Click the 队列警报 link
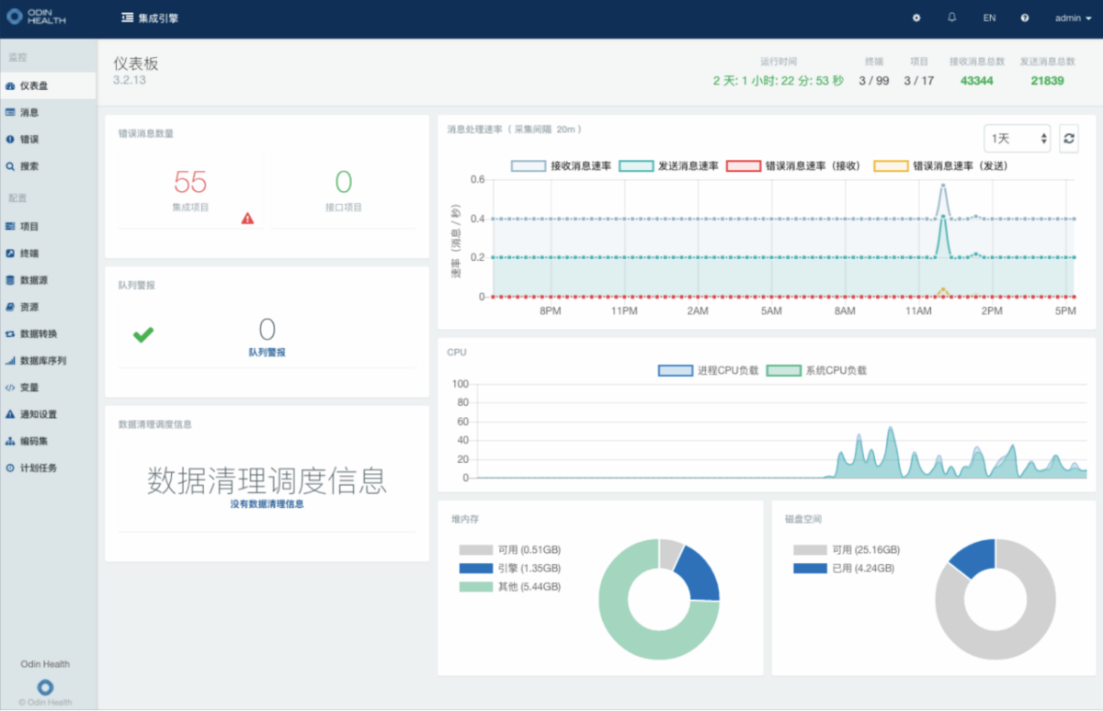1103x711 pixels. click(x=267, y=352)
